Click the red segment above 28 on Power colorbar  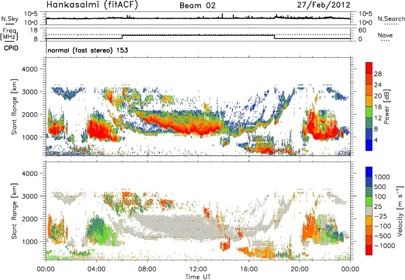tap(369, 68)
